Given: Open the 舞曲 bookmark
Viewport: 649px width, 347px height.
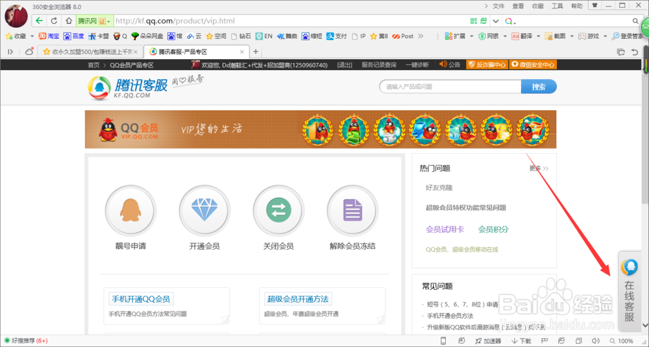Looking at the screenshot, I should (288, 36).
